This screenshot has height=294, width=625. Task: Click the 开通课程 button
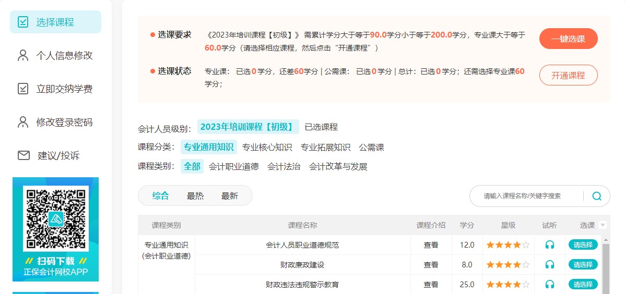click(x=569, y=75)
